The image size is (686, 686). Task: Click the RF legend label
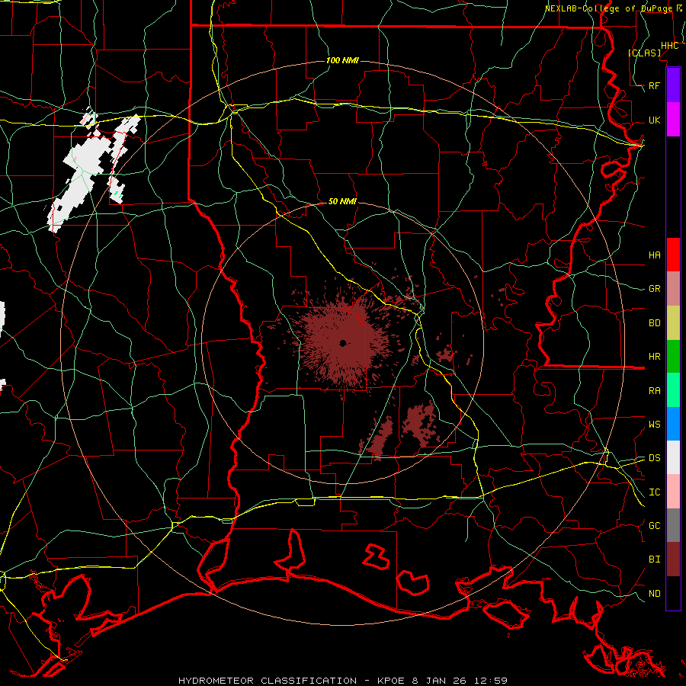coord(654,85)
